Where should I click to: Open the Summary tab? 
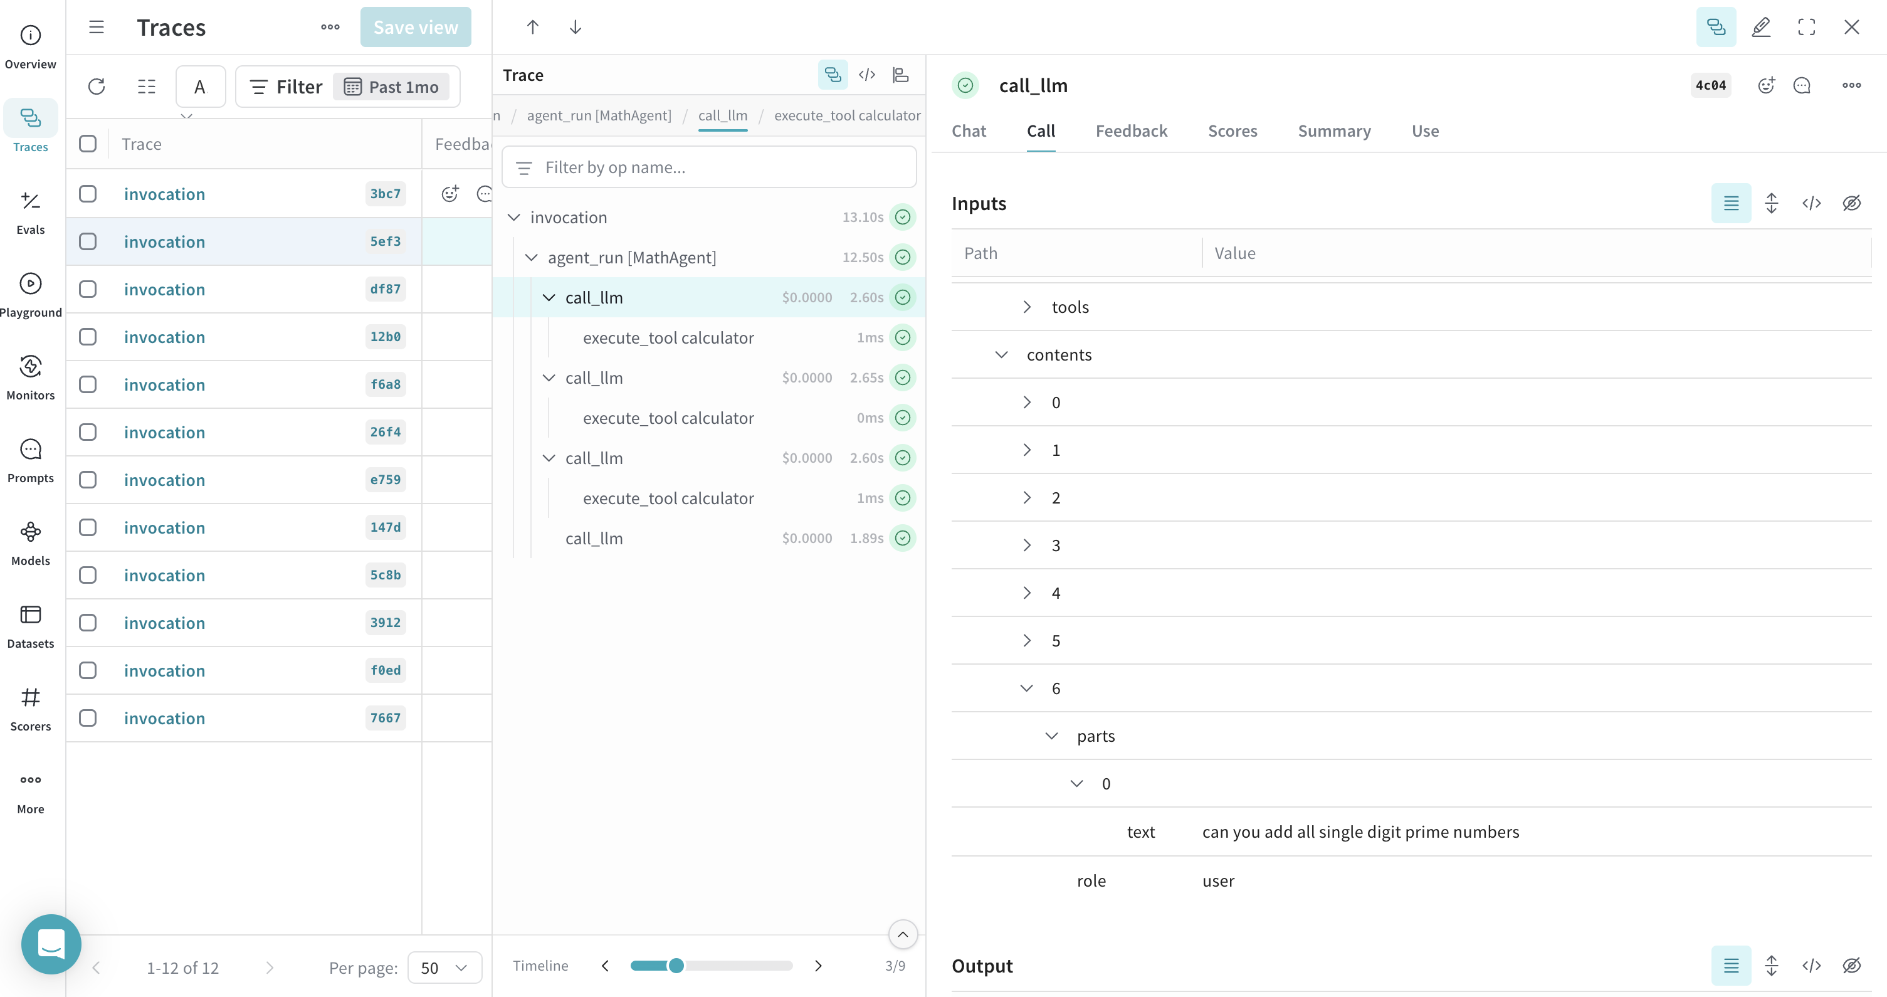coord(1334,131)
